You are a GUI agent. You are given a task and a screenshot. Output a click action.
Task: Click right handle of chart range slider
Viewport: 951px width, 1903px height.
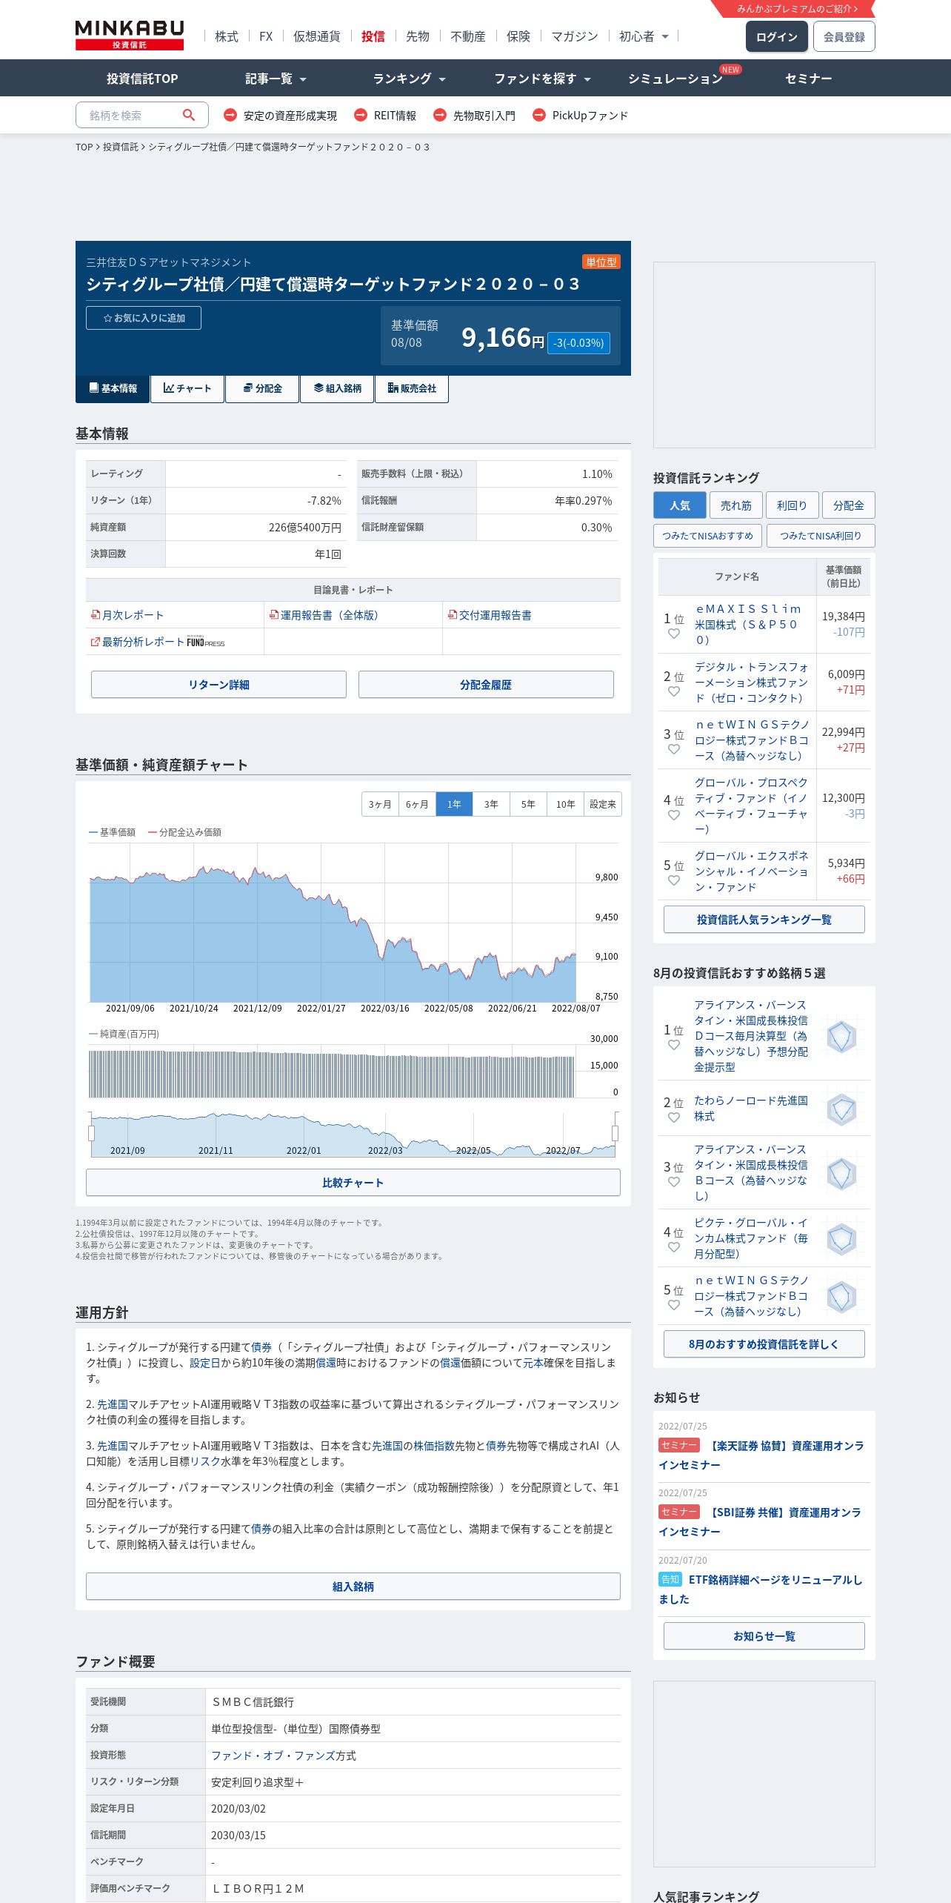(615, 1133)
